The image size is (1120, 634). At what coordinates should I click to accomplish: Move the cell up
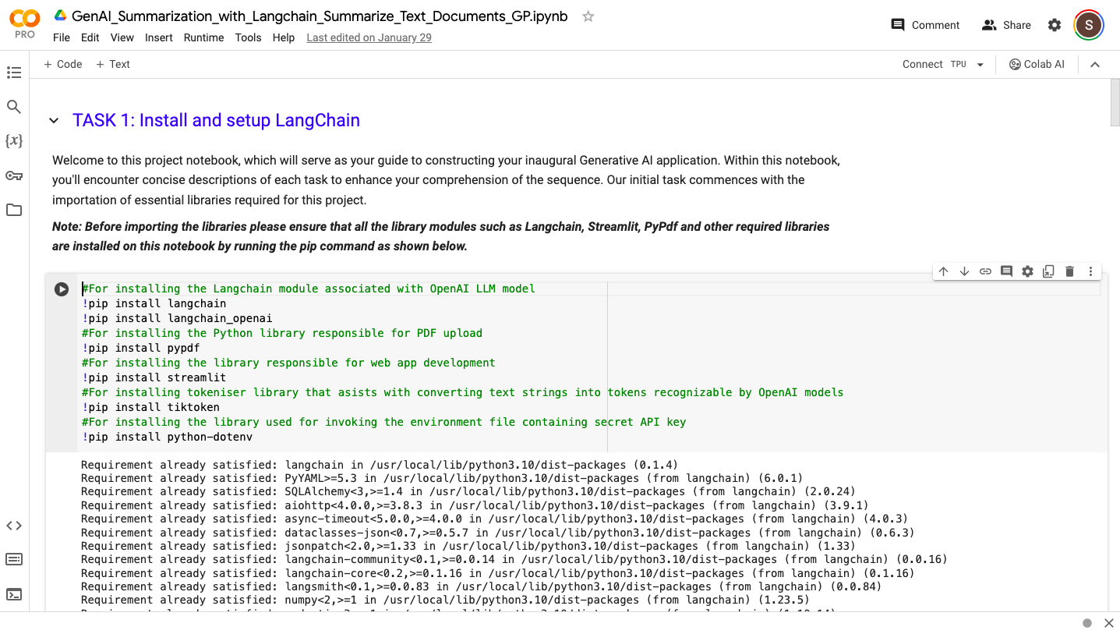tap(943, 271)
